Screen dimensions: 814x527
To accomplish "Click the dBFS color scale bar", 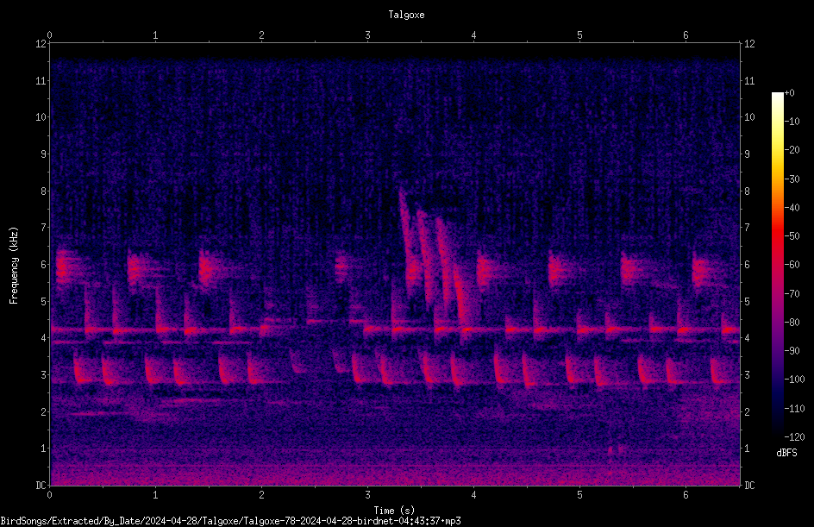I will point(777,264).
